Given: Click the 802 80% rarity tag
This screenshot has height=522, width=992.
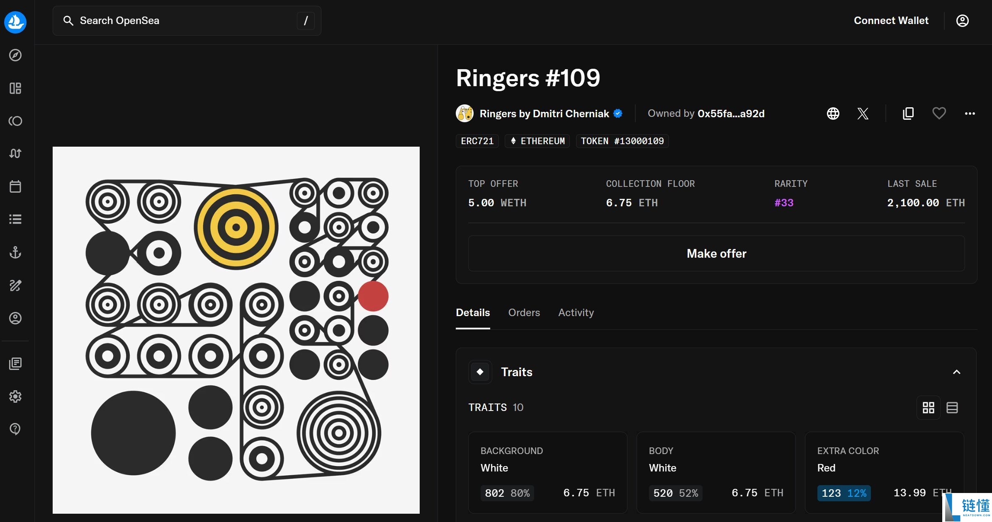Looking at the screenshot, I should pyautogui.click(x=507, y=493).
